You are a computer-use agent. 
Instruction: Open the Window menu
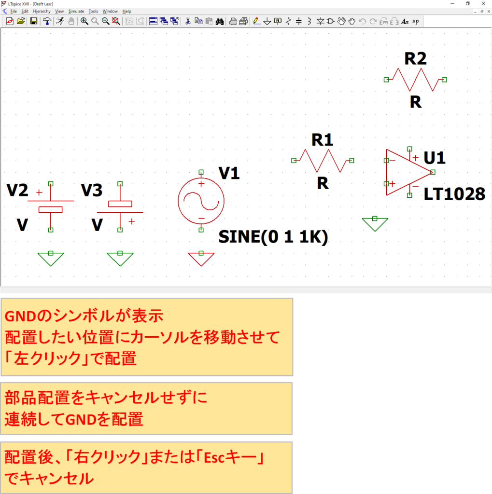pyautogui.click(x=110, y=12)
